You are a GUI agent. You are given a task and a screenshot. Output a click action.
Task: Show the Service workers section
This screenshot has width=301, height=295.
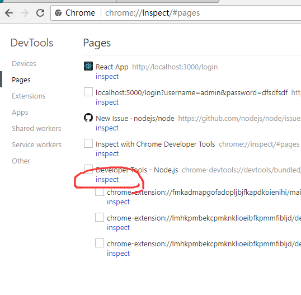pyautogui.click(x=36, y=145)
